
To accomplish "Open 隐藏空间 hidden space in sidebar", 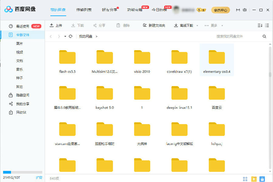I will point(22,95).
